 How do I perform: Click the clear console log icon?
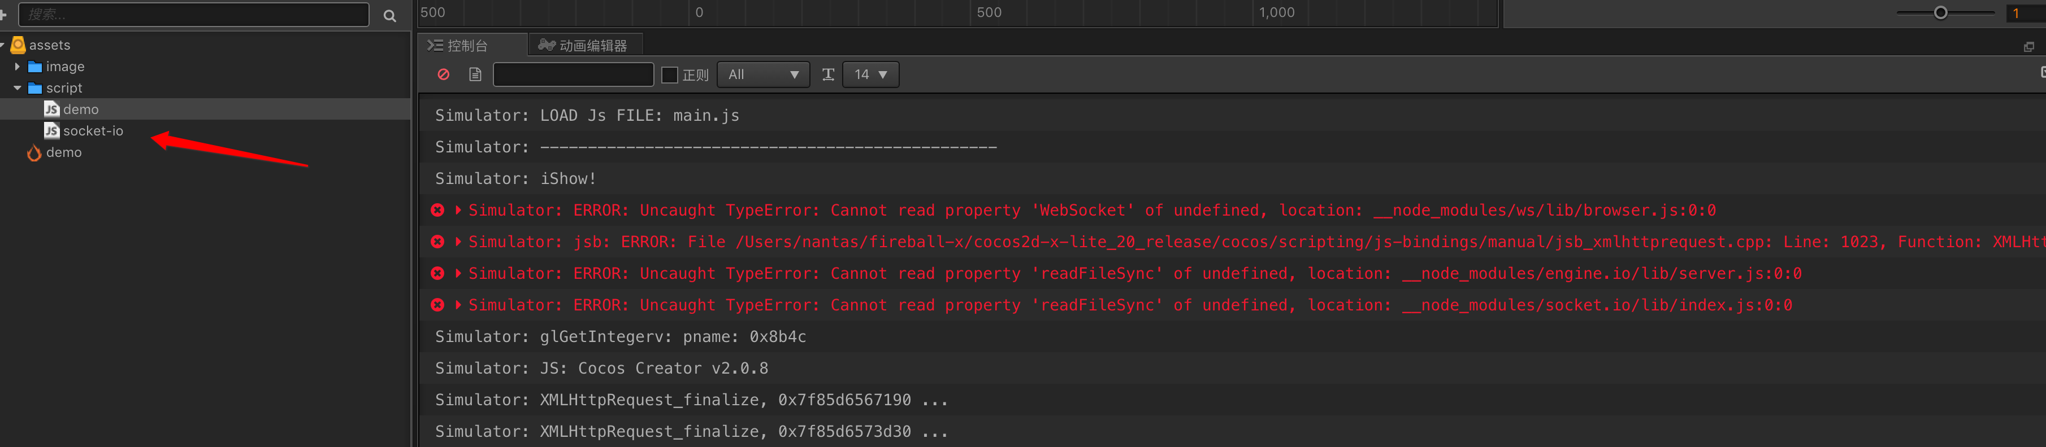(443, 74)
